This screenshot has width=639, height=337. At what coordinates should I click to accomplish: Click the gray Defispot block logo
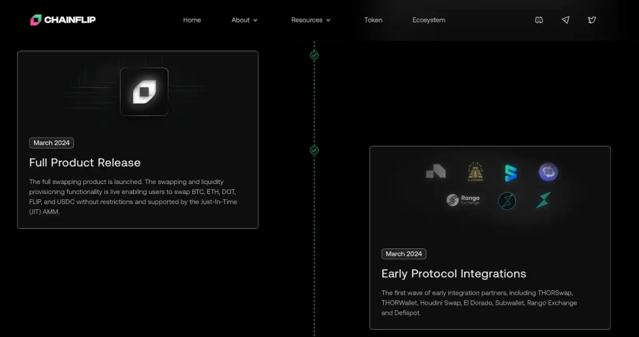[x=436, y=172]
